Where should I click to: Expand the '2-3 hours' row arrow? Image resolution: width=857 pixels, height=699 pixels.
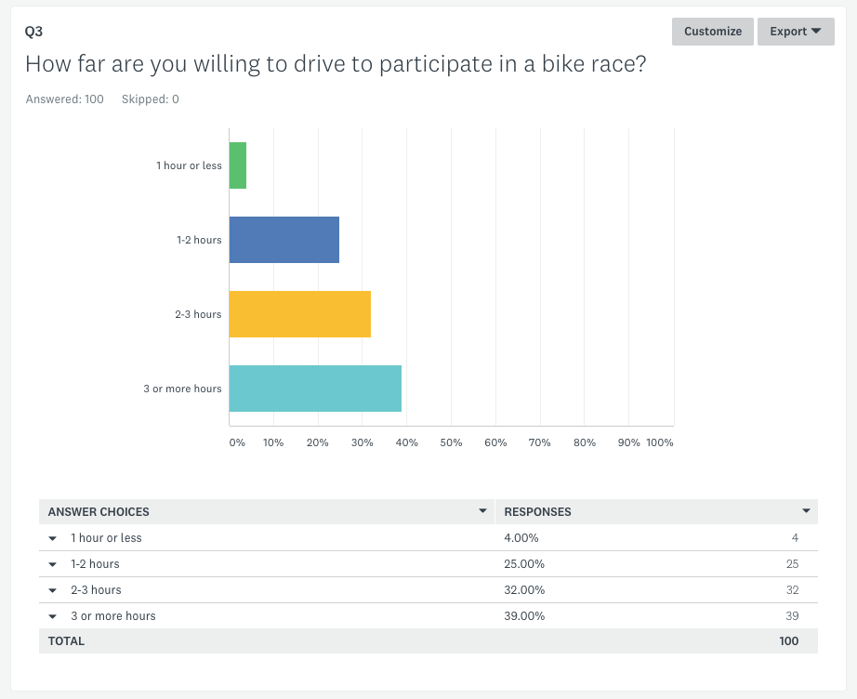click(53, 590)
